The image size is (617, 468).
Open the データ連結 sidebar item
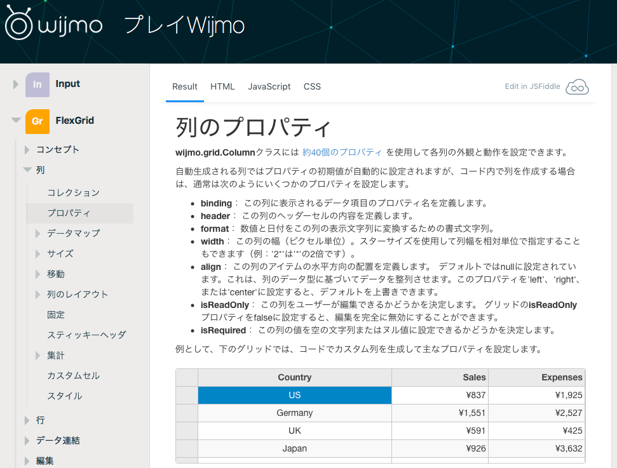(58, 441)
